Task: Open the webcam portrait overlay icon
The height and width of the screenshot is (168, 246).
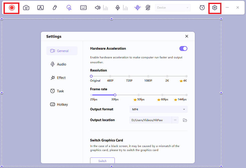Action: (x=40, y=8)
